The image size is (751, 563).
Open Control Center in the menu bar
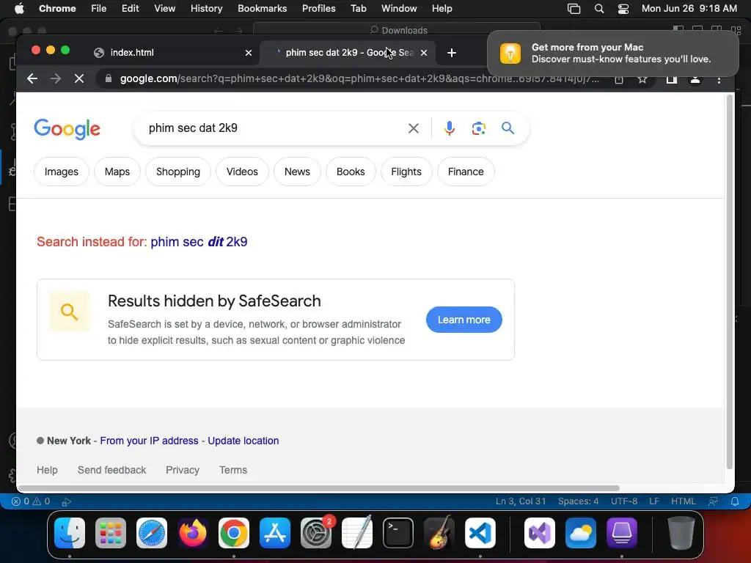point(623,9)
